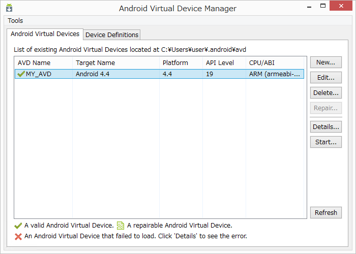This screenshot has width=356, height=254.
Task: Click the repairable device legend icon
Action: (x=121, y=226)
